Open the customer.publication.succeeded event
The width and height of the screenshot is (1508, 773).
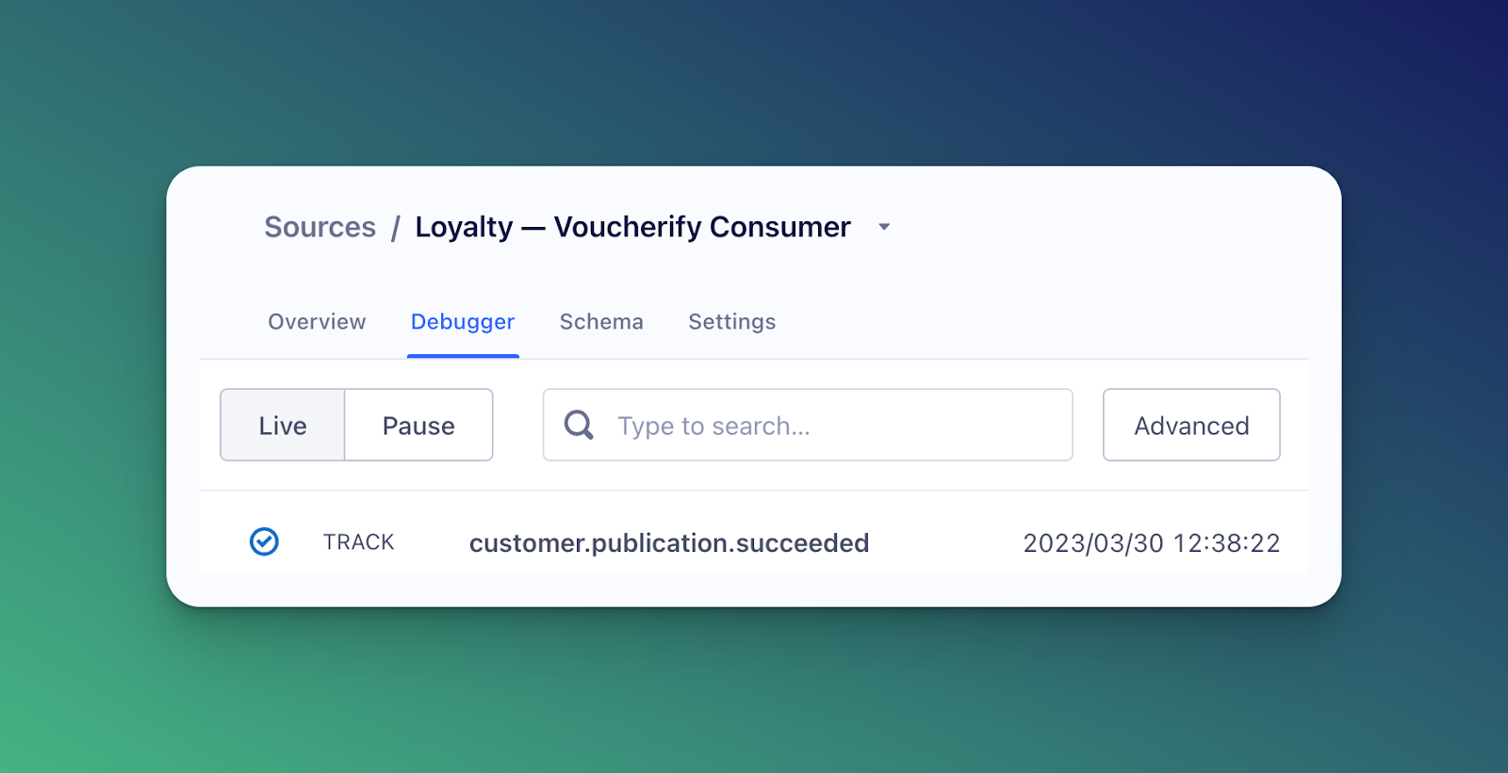(x=669, y=543)
